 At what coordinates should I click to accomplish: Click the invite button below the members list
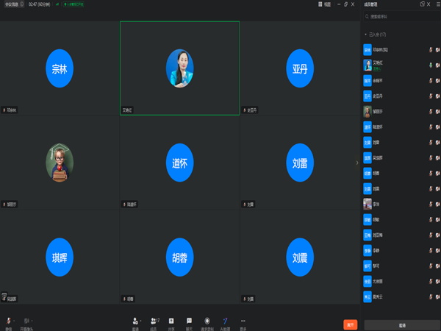point(402,325)
